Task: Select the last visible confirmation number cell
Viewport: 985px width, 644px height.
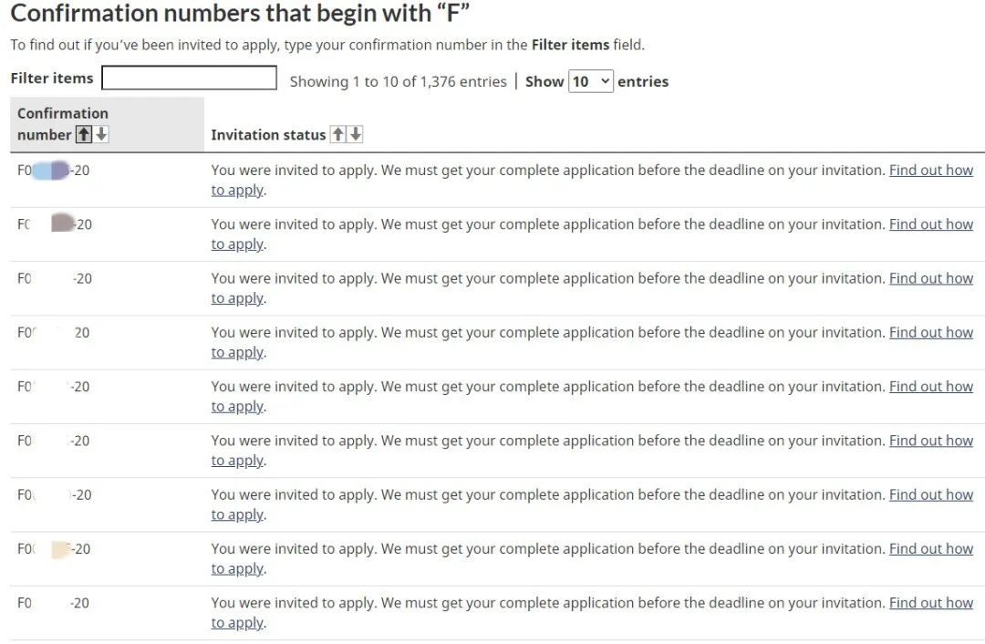Action: [x=107, y=613]
